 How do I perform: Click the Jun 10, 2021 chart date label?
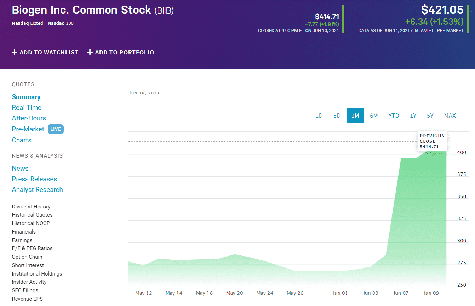(x=144, y=93)
